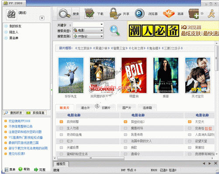Image resolution: width=219 pixels, height=174 pixels.
Task: Click the 潮人必备 iQ浏览器 banner
Action: [173, 31]
